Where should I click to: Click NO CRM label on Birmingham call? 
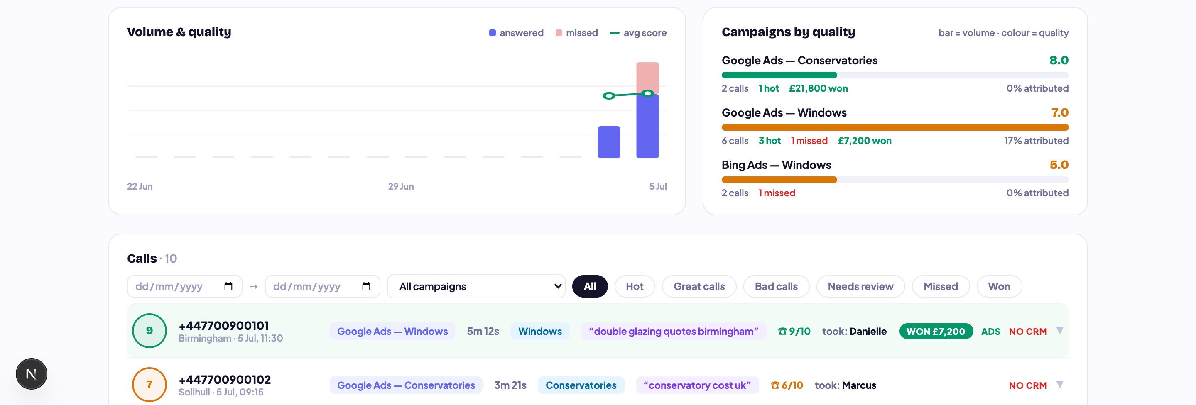pos(1027,332)
